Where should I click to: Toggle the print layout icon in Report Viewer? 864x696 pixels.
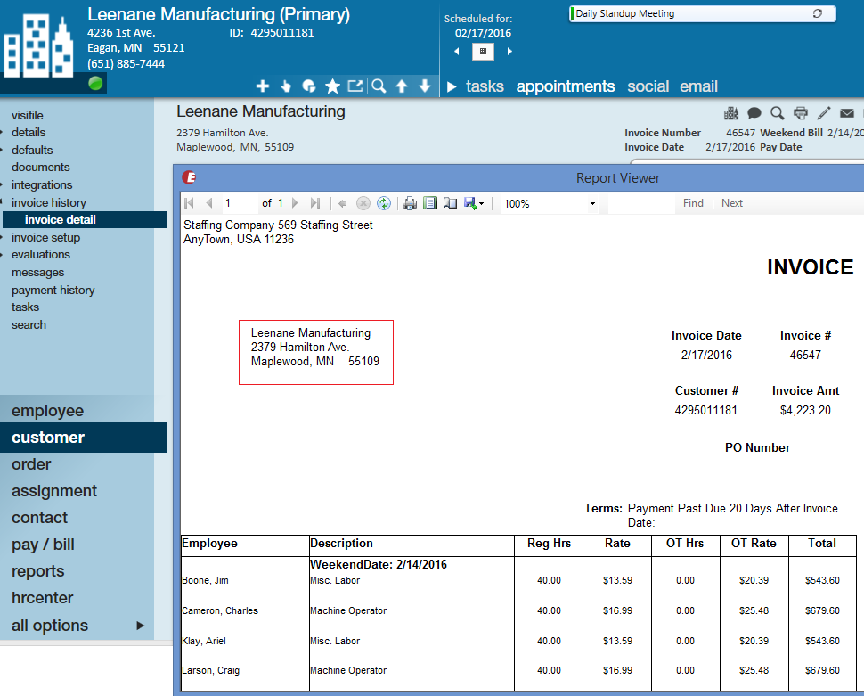[x=430, y=203]
